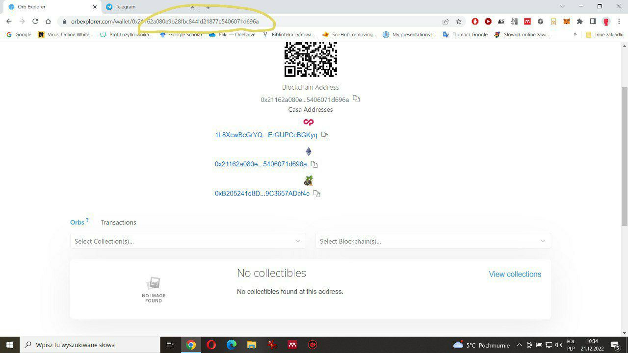Switch to the Orbs tab

[77, 222]
